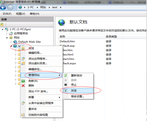
Task: Click the large globe icon beside 默认文档
Action: click(x=61, y=22)
